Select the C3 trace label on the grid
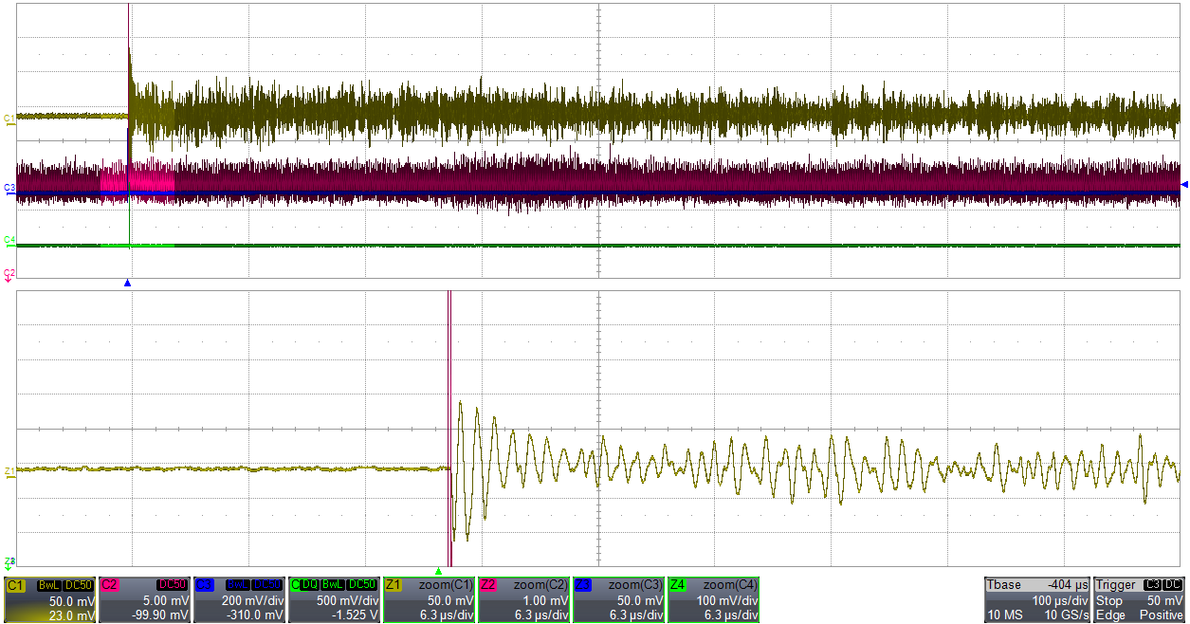This screenshot has width=1190, height=624. click(x=9, y=188)
